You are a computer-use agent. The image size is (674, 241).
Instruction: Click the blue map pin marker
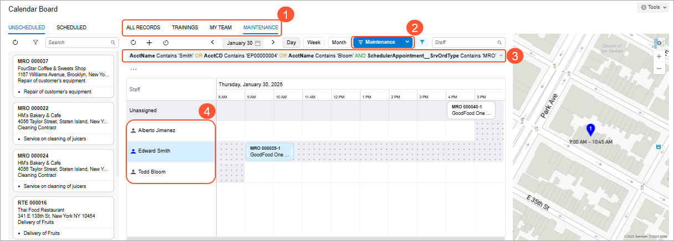click(x=590, y=130)
